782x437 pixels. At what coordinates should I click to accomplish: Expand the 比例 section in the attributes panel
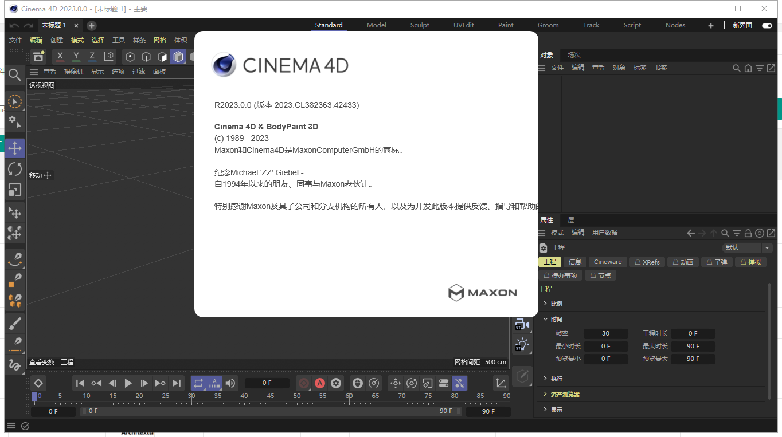[x=555, y=304]
